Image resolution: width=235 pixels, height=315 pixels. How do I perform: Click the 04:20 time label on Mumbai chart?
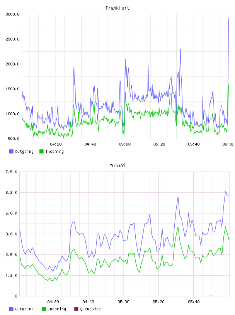53,302
